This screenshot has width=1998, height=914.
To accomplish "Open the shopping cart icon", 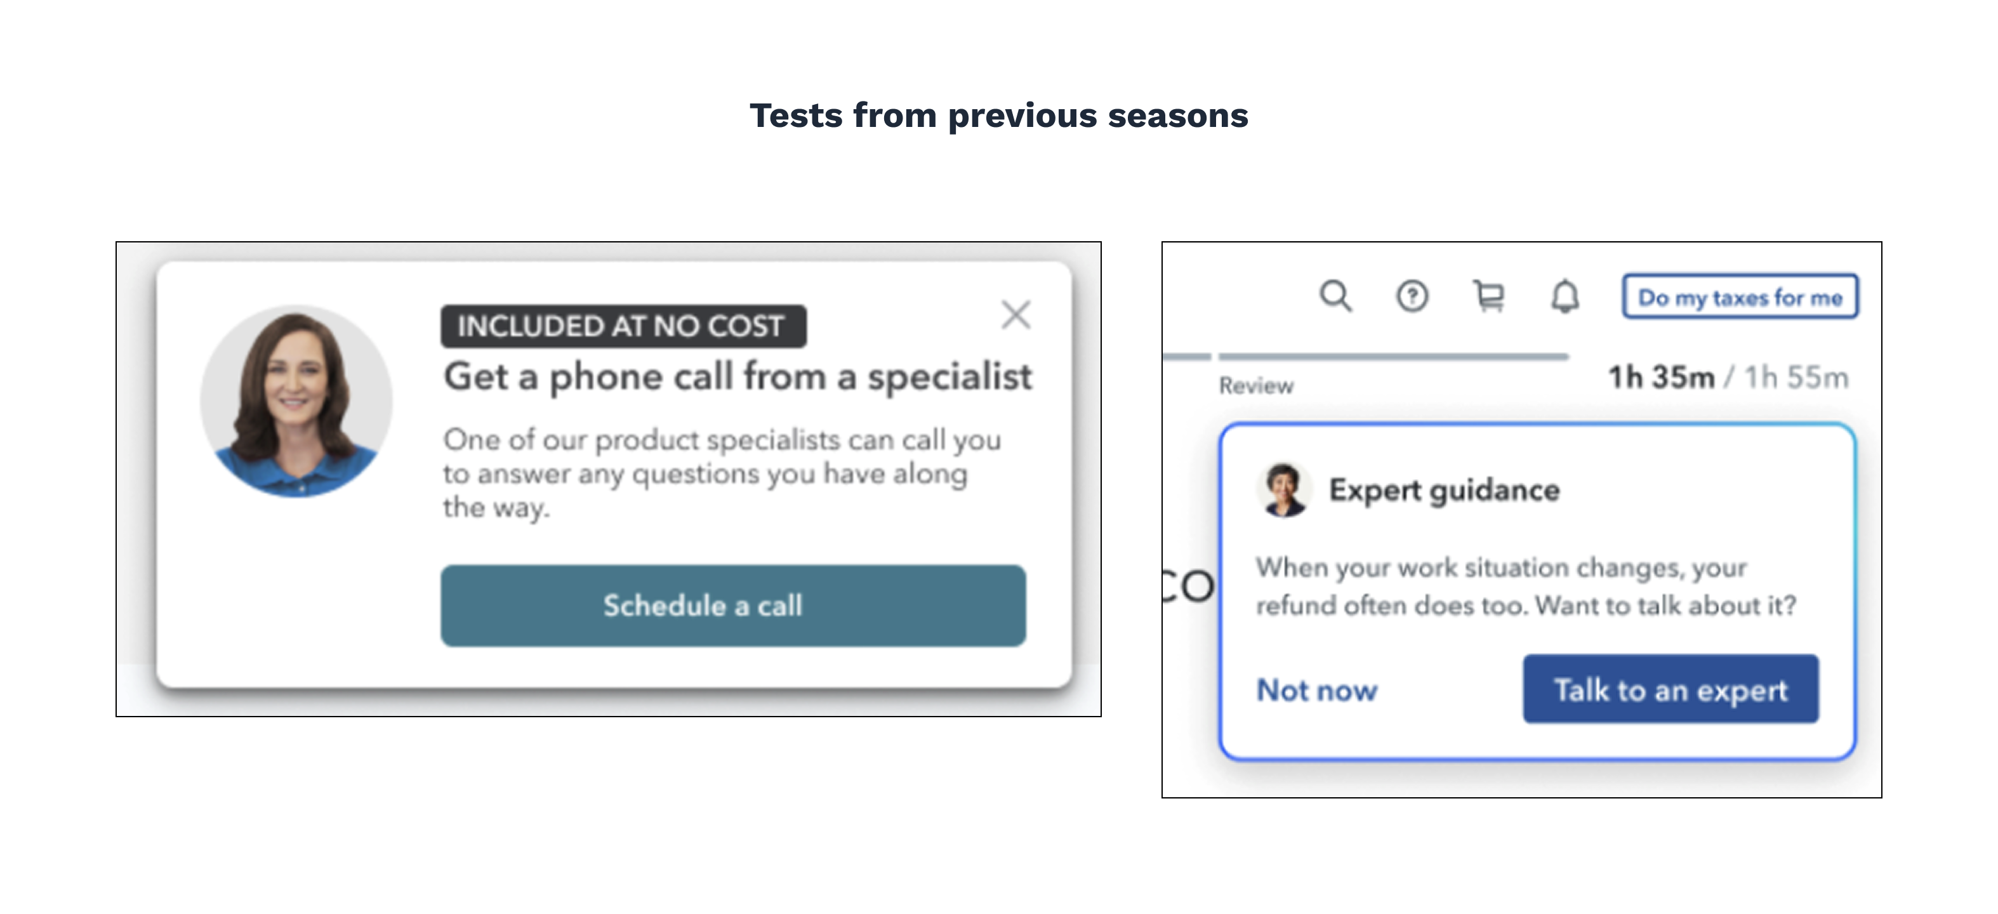I will coord(1488,296).
